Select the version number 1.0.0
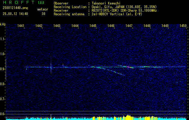The width and height of the screenshot is (189, 120). coord(41,3)
